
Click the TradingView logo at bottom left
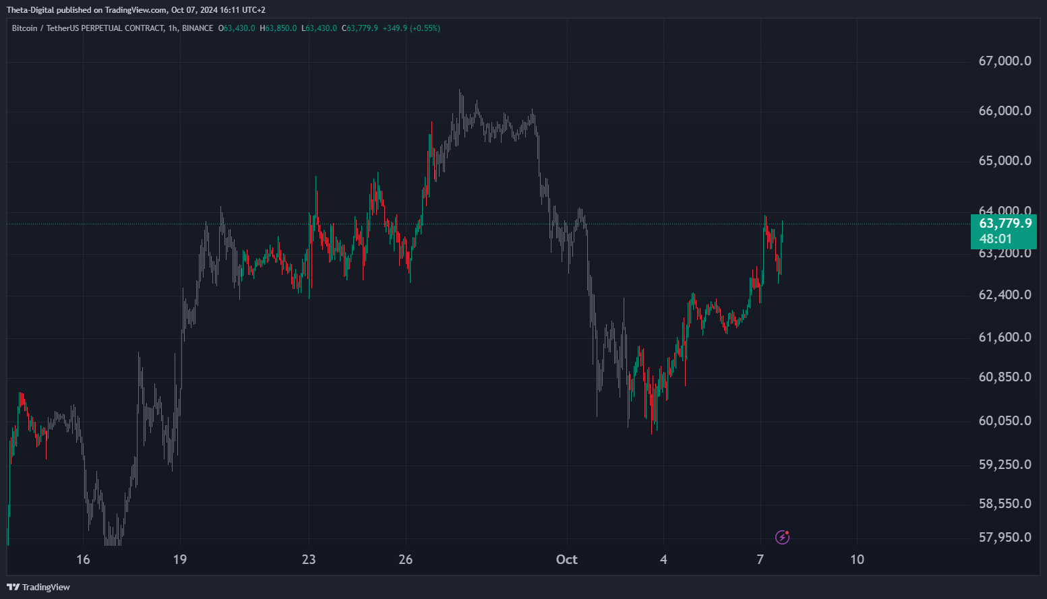[38, 587]
